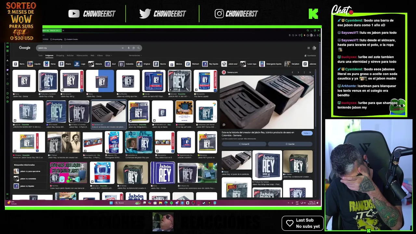Close the Semana.com image preview panel
Viewport: 416px width, 234px height.
click(x=310, y=72)
